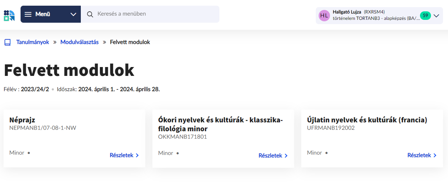This screenshot has height=194, width=448.
Task: Click arrow icon beside Néprajz Részletek
Action: coord(137,155)
